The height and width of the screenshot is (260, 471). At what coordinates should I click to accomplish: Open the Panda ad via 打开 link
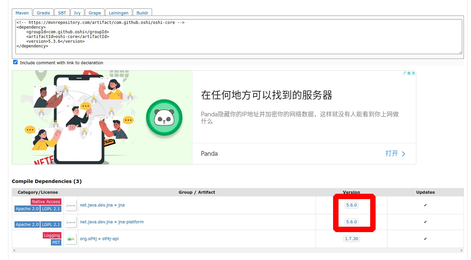tap(395, 153)
